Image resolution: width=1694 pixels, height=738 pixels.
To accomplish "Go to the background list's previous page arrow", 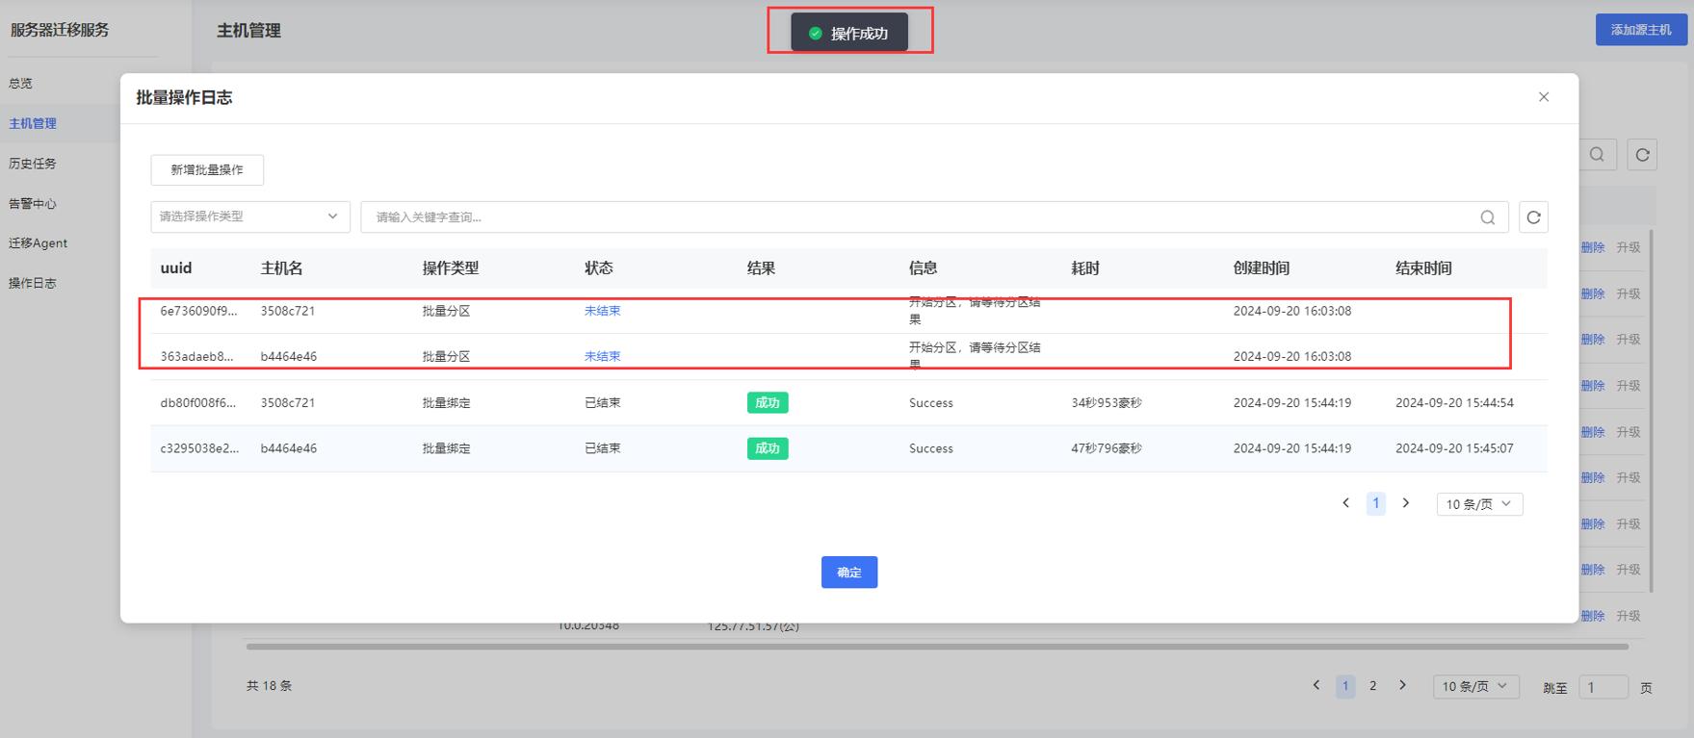I will tap(1316, 686).
